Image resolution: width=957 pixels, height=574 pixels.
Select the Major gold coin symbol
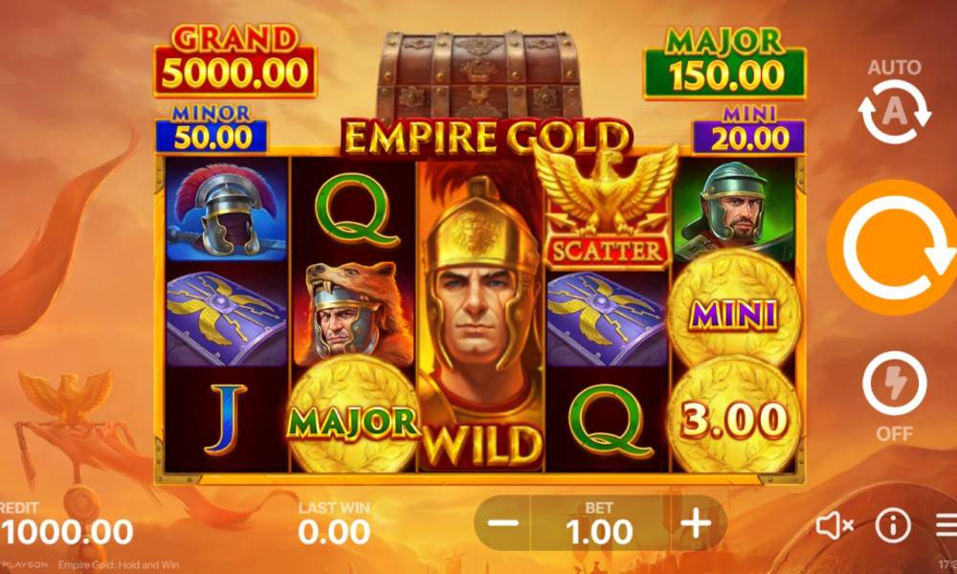tap(353, 418)
